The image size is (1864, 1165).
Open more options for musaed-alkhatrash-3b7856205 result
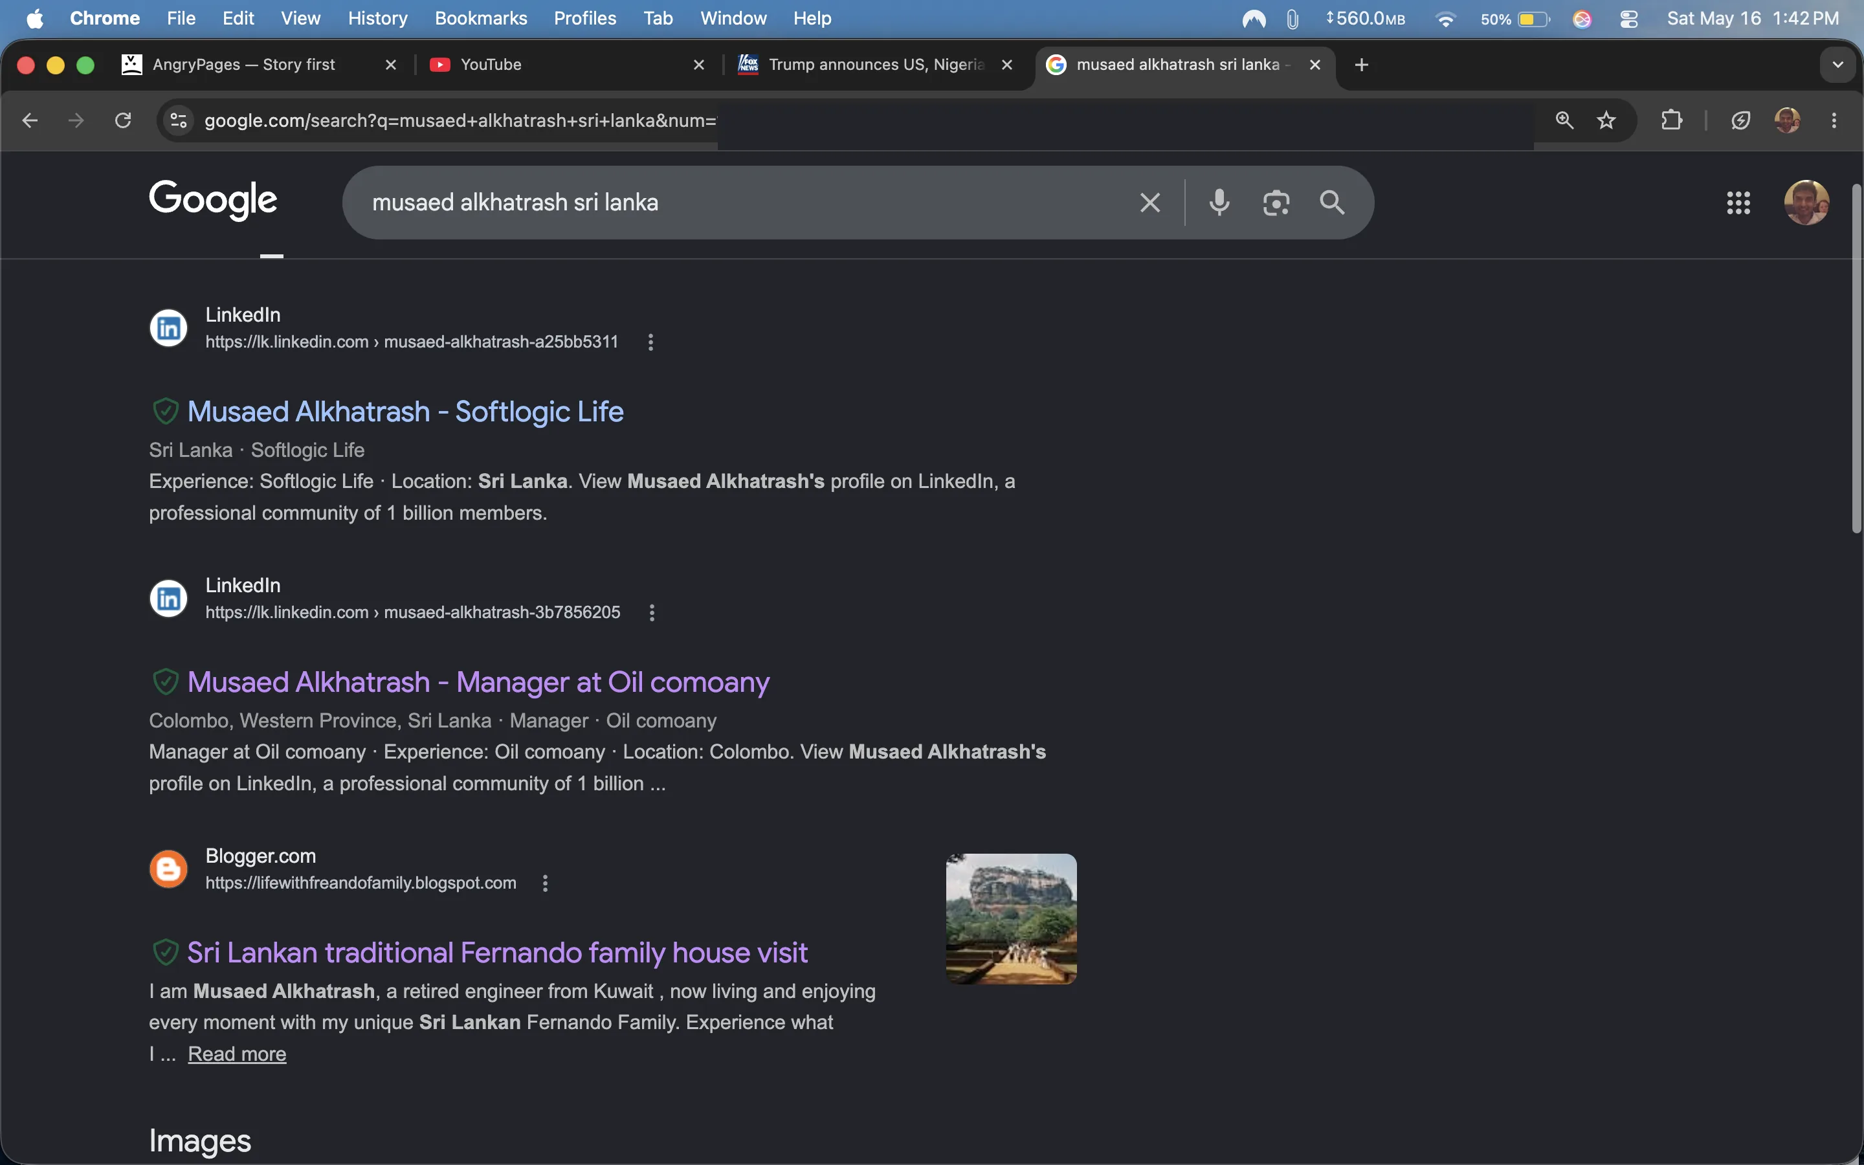[x=652, y=612]
